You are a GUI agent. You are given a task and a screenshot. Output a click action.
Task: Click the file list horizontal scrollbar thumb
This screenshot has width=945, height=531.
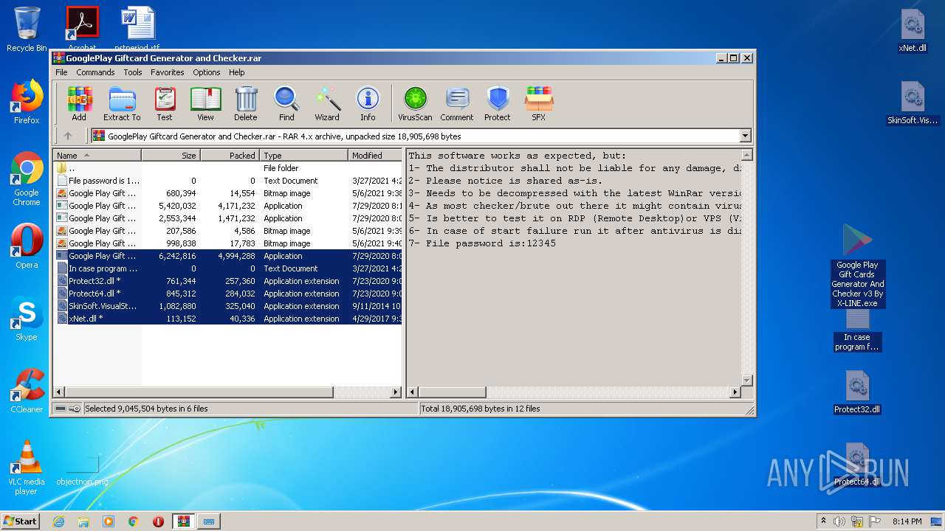199,392
